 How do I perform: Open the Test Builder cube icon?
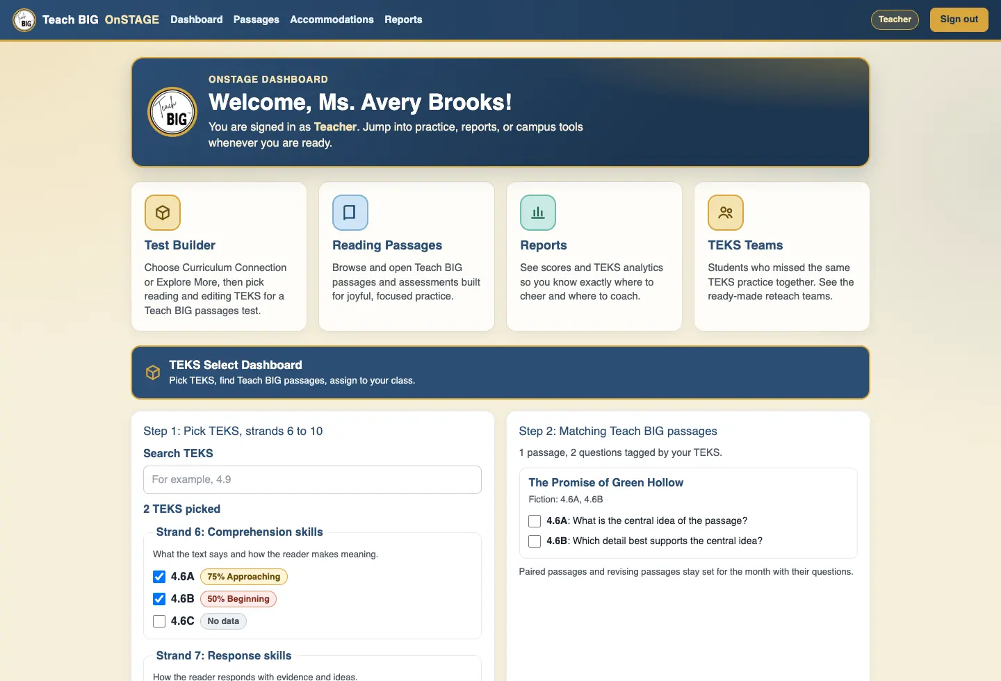click(163, 213)
